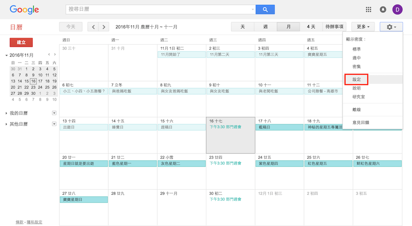Open the 隱私設定 link
Image resolution: width=412 pixels, height=226 pixels.
click(x=34, y=222)
